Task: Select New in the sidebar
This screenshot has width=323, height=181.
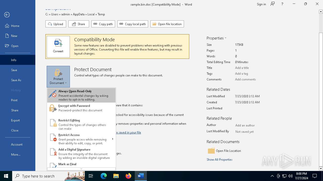Action: [x=18, y=36]
